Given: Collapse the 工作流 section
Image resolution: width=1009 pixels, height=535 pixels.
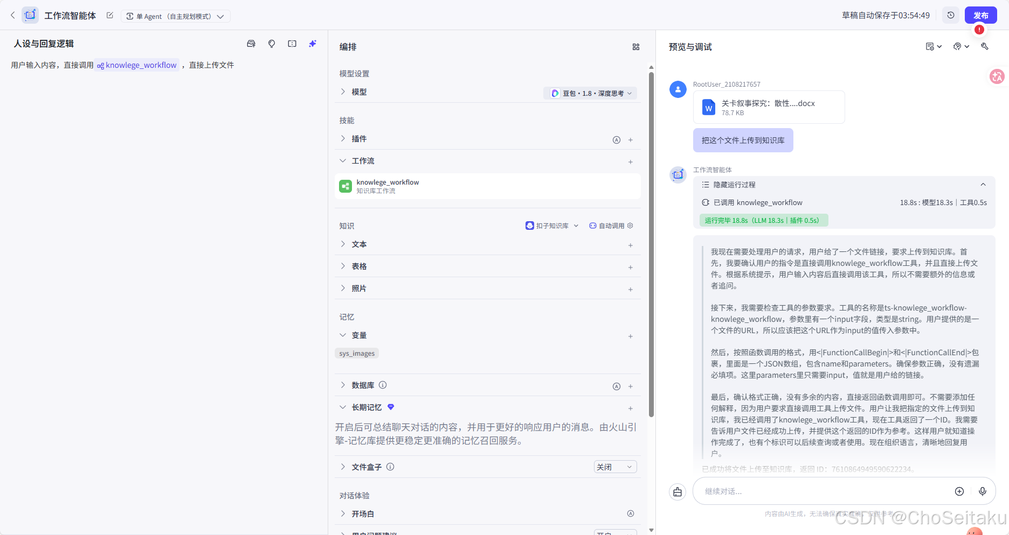Looking at the screenshot, I should tap(343, 161).
